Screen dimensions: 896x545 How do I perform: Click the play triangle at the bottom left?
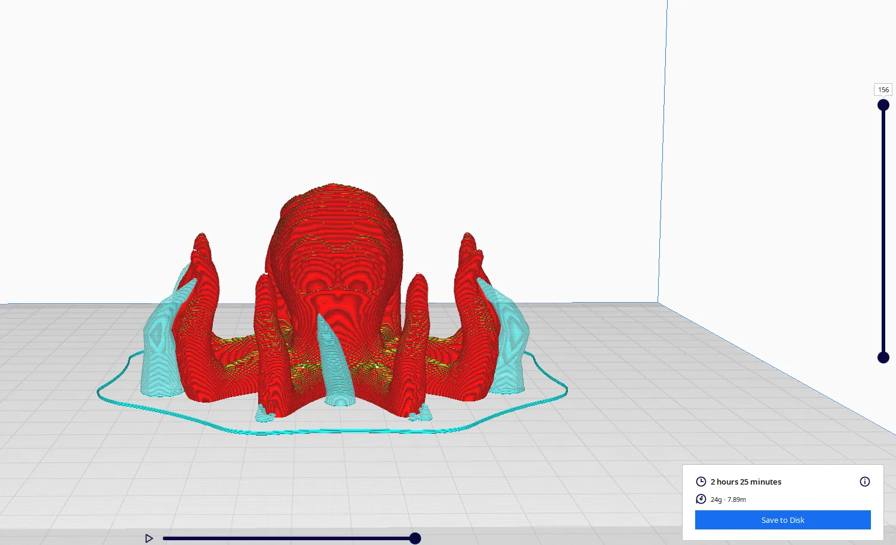[149, 538]
